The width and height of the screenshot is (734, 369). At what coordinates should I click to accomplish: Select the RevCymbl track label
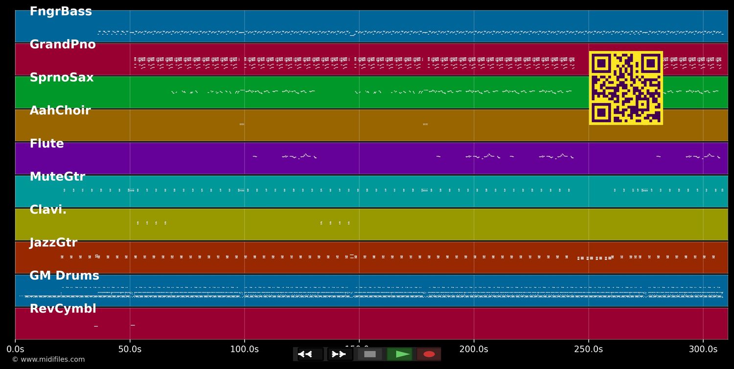click(x=63, y=308)
